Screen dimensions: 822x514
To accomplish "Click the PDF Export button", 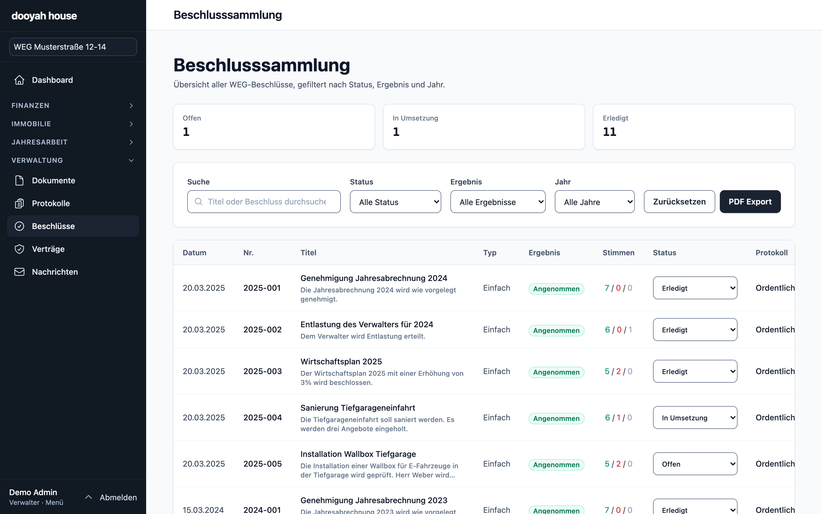I will coord(750,202).
